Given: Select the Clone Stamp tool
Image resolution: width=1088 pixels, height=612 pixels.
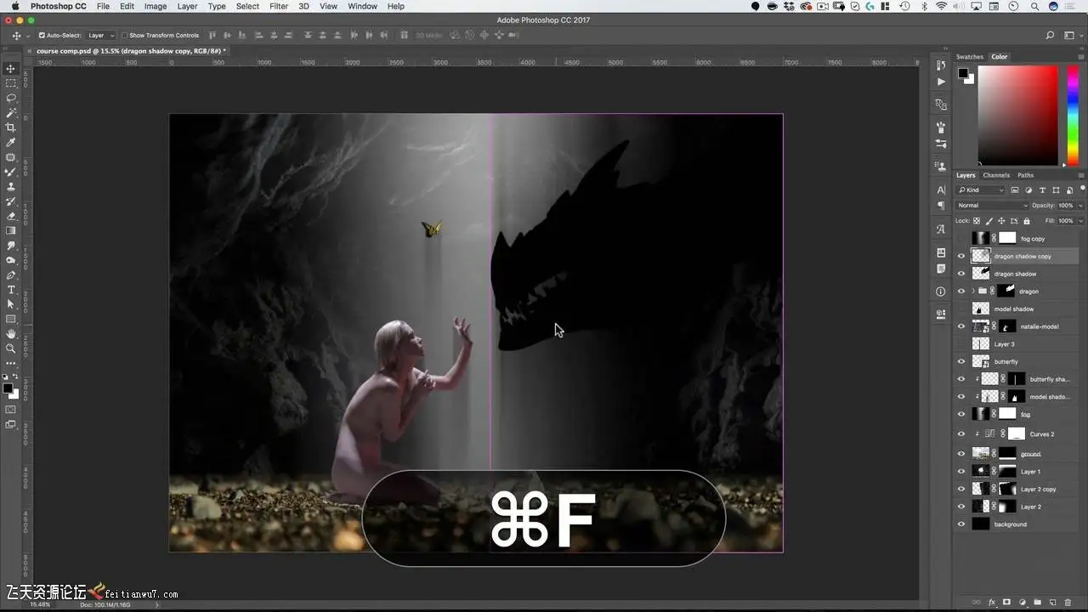Looking at the screenshot, I should 11,186.
